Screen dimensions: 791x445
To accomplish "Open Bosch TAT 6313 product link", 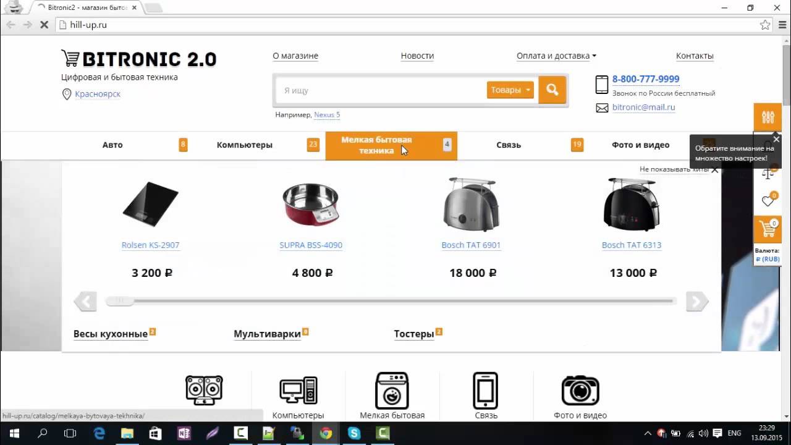I will tap(632, 245).
